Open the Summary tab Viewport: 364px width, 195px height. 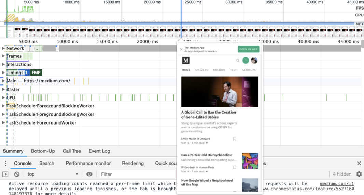(x=13, y=151)
